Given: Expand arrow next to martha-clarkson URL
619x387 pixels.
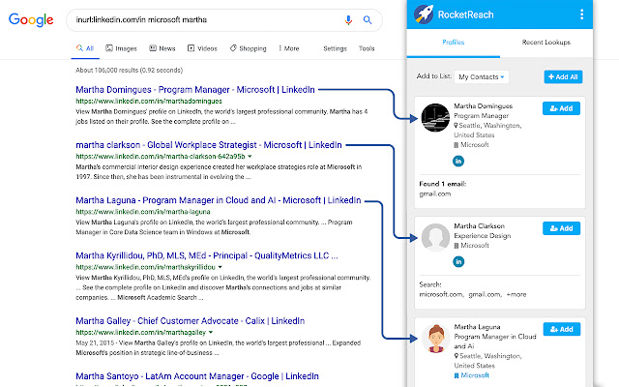Looking at the screenshot, I should 250,156.
